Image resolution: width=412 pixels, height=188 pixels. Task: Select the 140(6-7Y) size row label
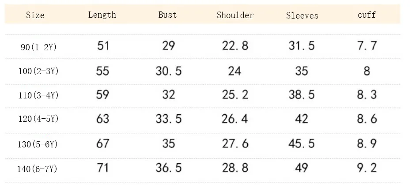click(37, 169)
